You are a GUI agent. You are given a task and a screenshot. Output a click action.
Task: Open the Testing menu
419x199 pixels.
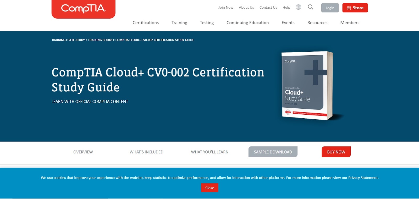[x=207, y=23]
